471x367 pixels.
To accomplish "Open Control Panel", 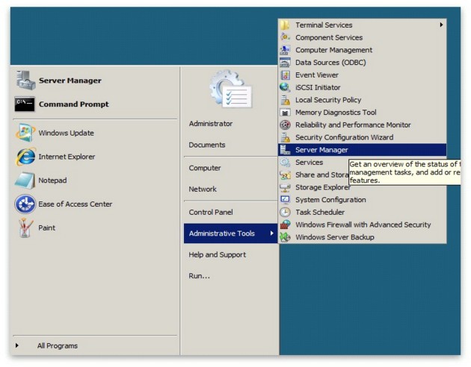I will click(x=211, y=212).
